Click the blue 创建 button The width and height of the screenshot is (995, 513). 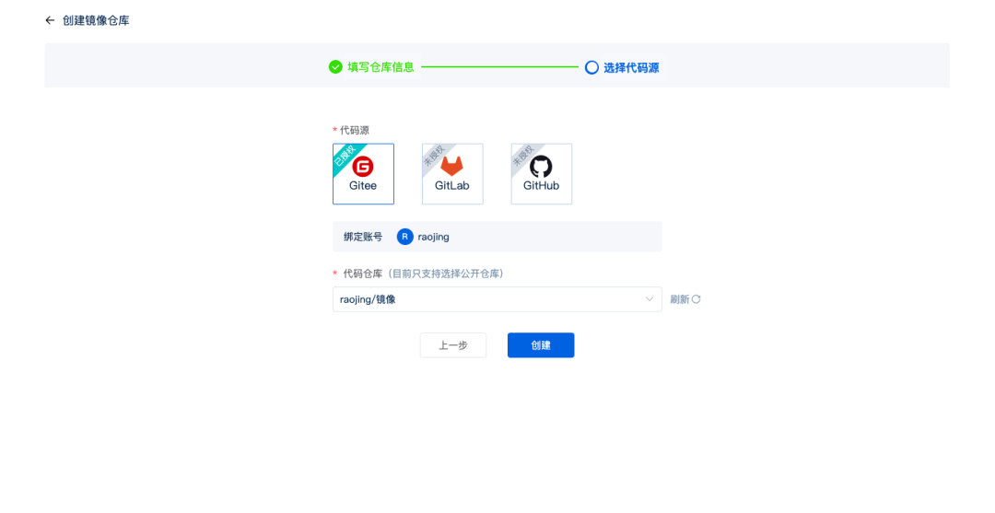(541, 345)
